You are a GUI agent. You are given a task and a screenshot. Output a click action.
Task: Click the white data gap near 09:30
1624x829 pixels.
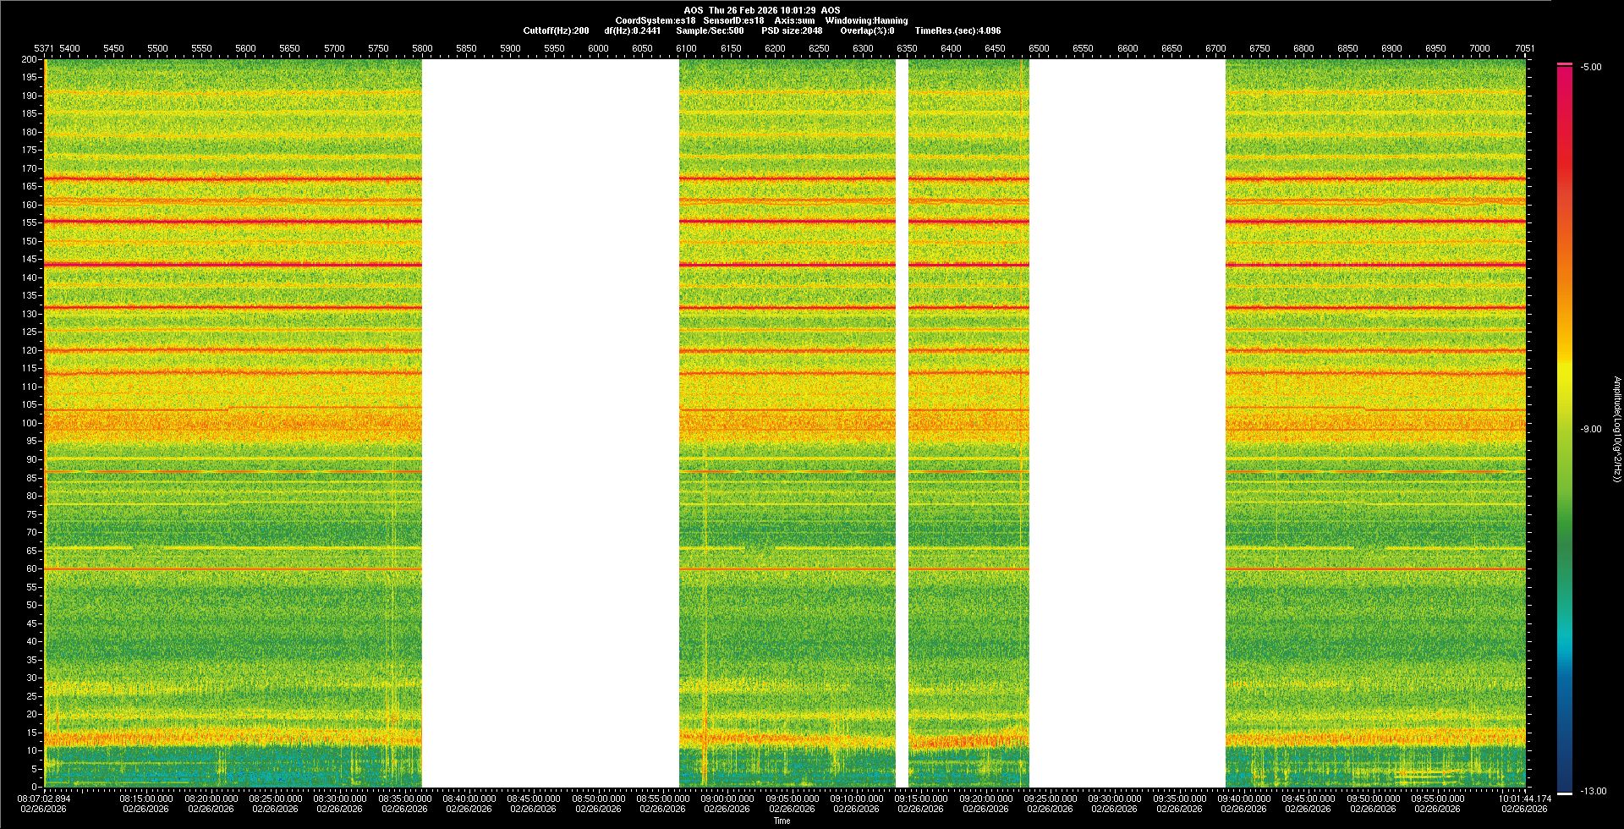tap(1127, 423)
